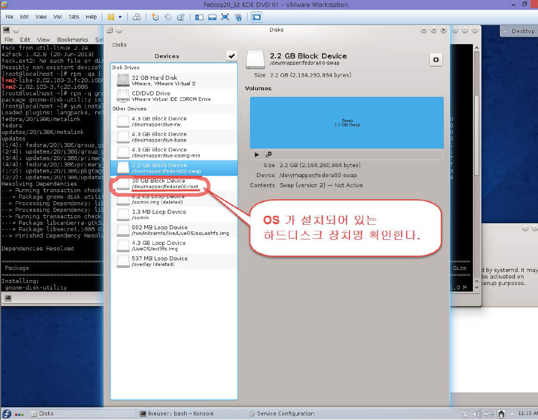Open VMware Tabs menu
Image resolution: width=538 pixels, height=420 pixels.
[x=74, y=17]
